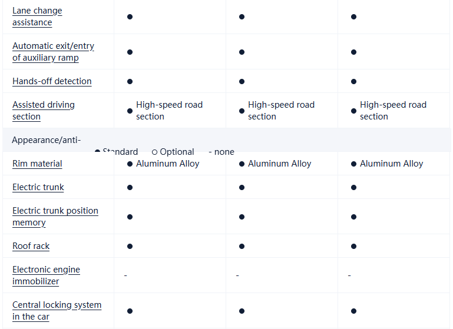Click first-column standard dot for Roof rack
This screenshot has height=329, width=453.
pos(130,246)
